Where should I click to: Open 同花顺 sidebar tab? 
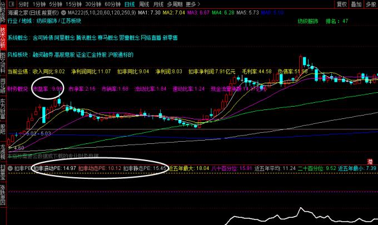[3, 86]
